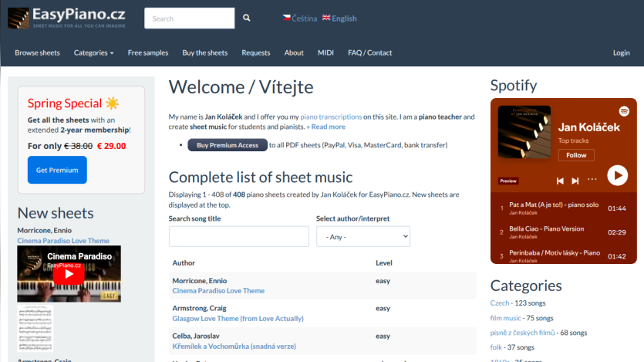Focus the top Search field
Screen dimensions: 644x362
(x=189, y=18)
